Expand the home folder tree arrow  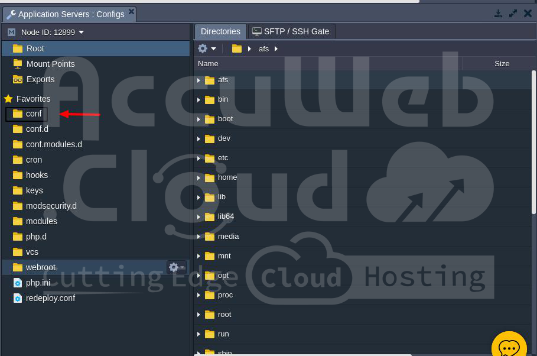(199, 178)
